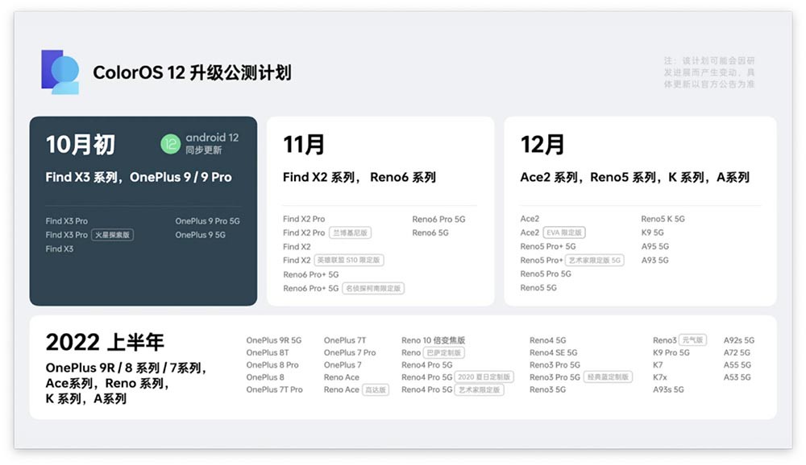806x465 pixels.
Task: Select the "Reno4 SE 5G" entry
Action: (x=553, y=352)
